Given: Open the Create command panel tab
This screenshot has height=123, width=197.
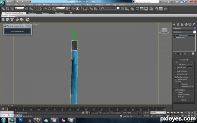Looking at the screenshot, I should point(174,25).
